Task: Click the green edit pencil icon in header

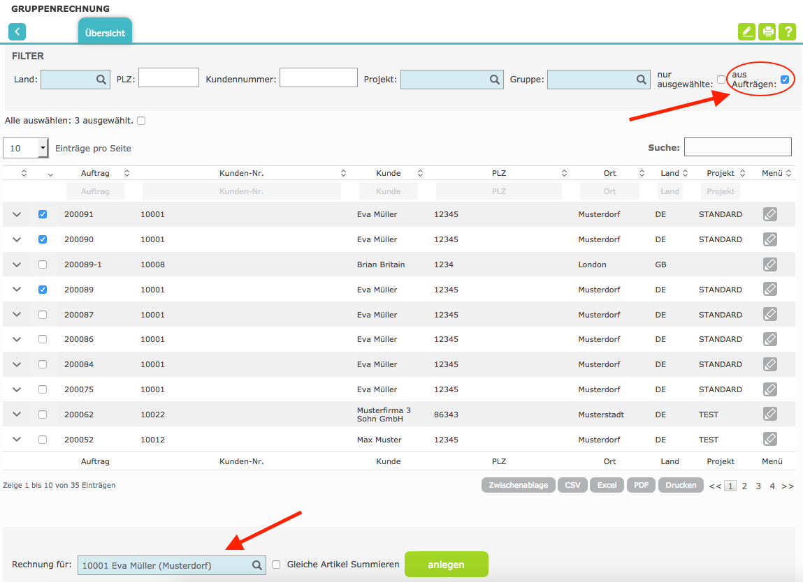Action: (x=747, y=31)
